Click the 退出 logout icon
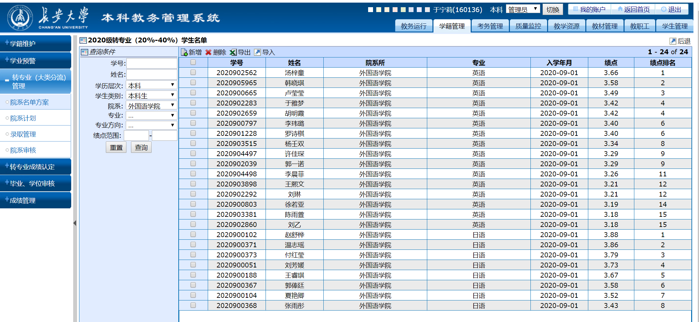699x322 pixels. click(663, 9)
